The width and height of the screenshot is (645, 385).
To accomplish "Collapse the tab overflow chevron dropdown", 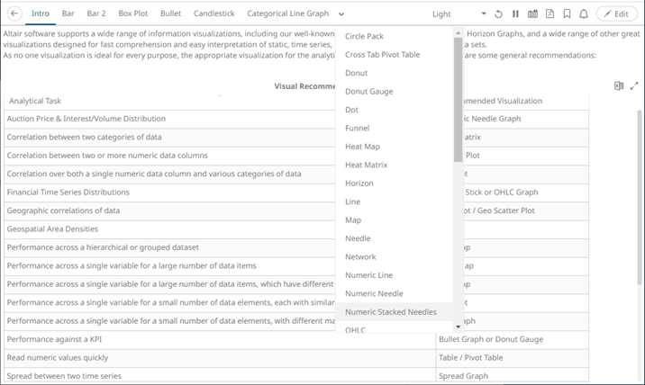I will coord(341,14).
